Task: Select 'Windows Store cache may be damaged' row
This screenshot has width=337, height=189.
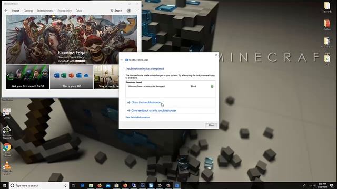Action: pos(171,86)
